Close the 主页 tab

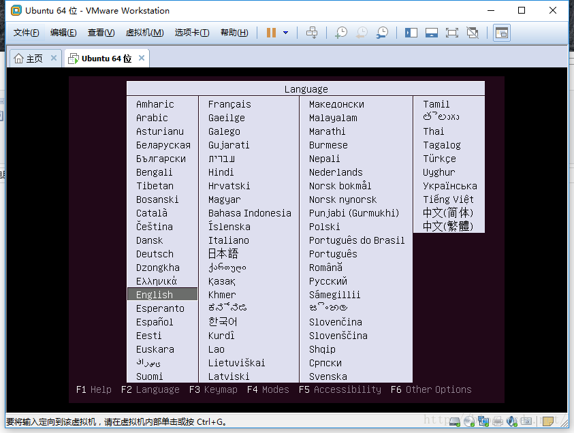tap(54, 58)
